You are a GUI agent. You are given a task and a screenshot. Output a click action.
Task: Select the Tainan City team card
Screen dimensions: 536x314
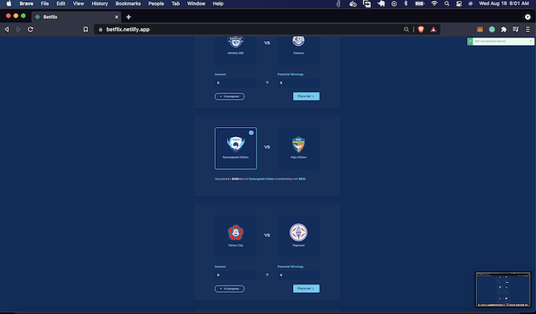[236, 236]
